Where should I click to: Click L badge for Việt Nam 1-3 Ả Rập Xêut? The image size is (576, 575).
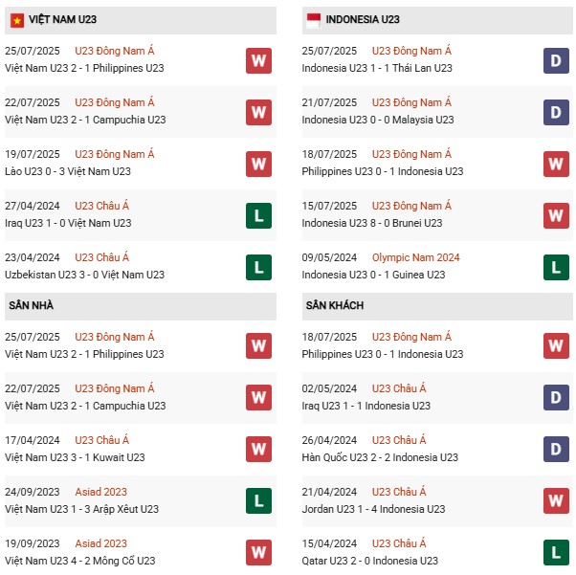click(258, 501)
